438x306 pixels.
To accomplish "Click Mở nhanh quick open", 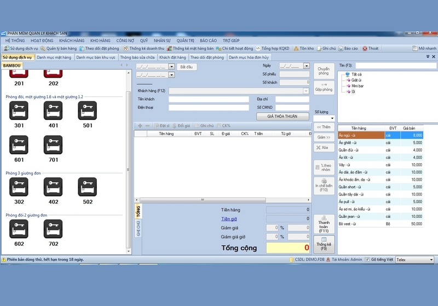I will 424,48.
